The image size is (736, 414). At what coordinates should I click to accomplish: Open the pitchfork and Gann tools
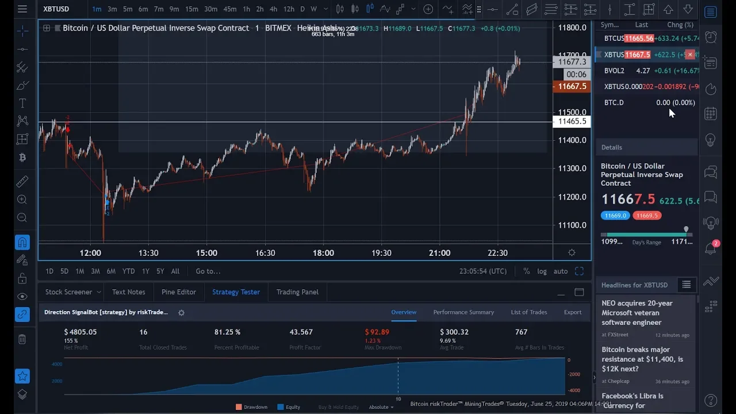click(22, 67)
